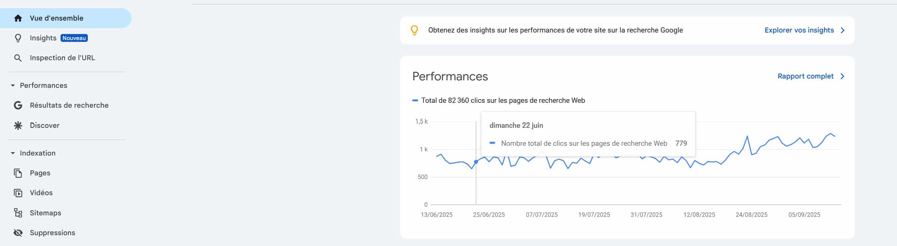Click the yellow lightbulb in the insights banner
Screen dimensions: 897x246
pos(414,30)
